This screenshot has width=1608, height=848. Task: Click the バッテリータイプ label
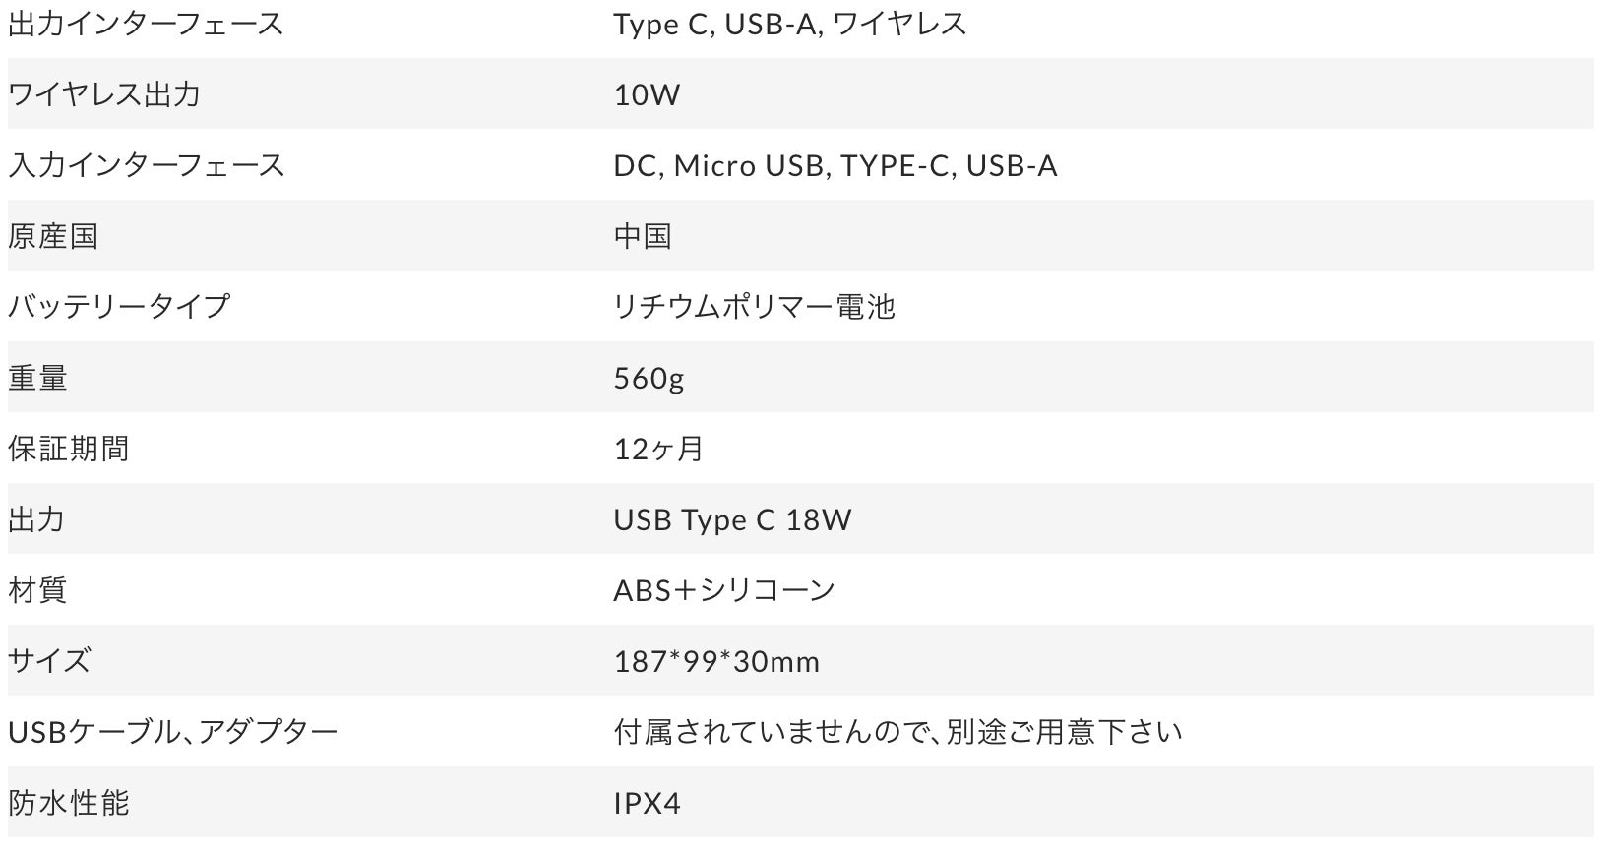pyautogui.click(x=118, y=307)
